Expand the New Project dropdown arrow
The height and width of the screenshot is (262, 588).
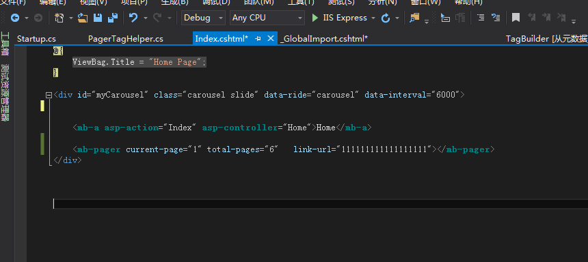click(71, 18)
